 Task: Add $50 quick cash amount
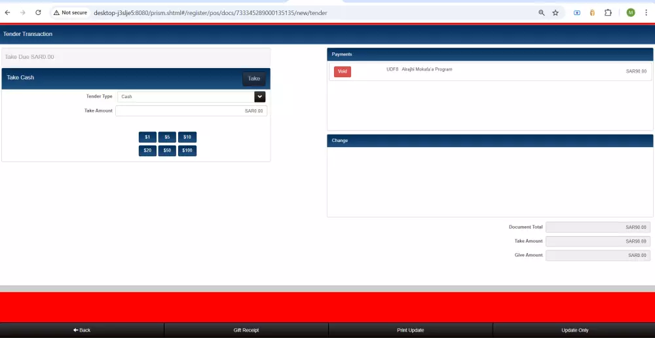[x=167, y=150]
